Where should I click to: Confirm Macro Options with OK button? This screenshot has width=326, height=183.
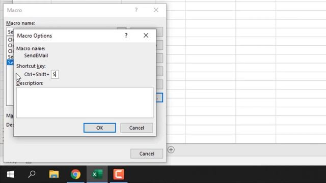point(100,128)
